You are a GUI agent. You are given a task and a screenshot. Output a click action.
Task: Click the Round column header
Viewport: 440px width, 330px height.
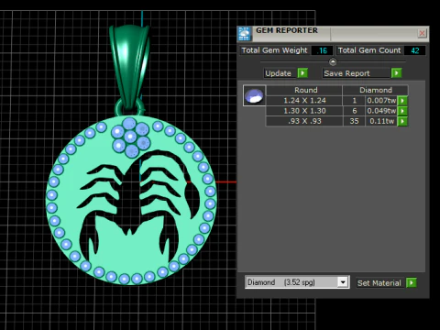click(x=305, y=90)
